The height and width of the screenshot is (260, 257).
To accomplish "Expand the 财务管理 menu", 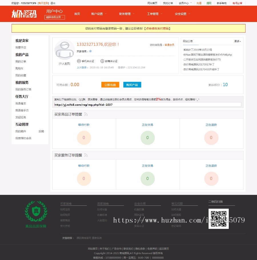I will click(x=127, y=14).
